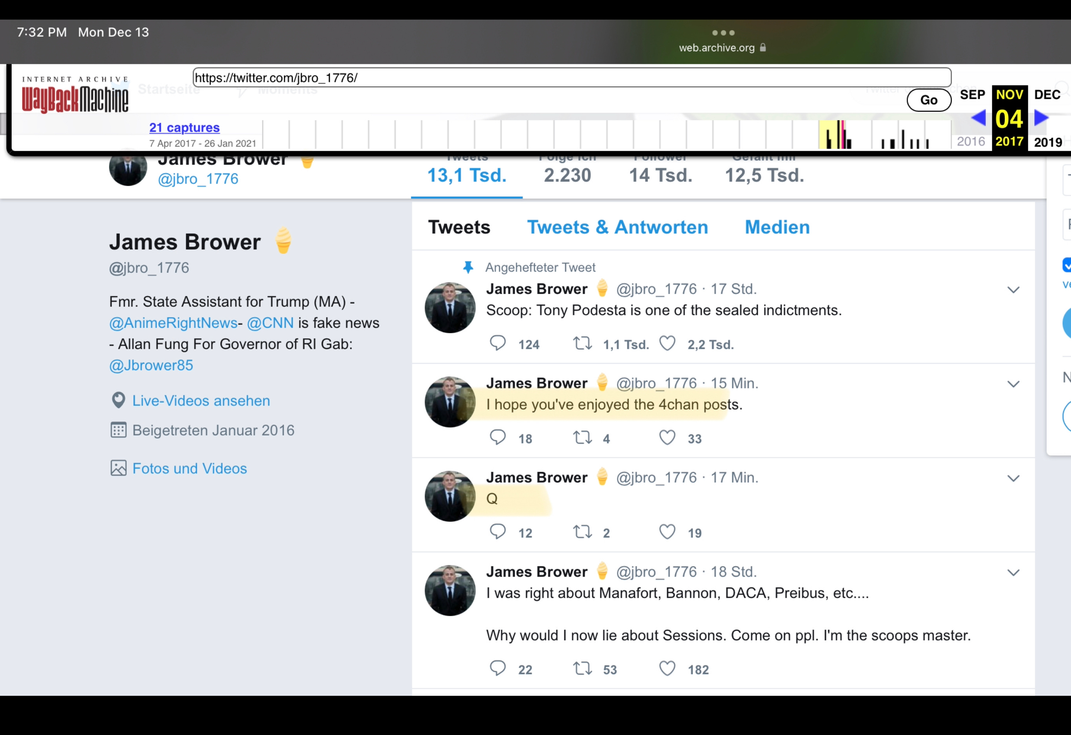Viewport: 1071px width, 735px height.
Task: Click the tweet text 'I hope you've enjoyed the 4chan posts.'
Action: point(614,405)
